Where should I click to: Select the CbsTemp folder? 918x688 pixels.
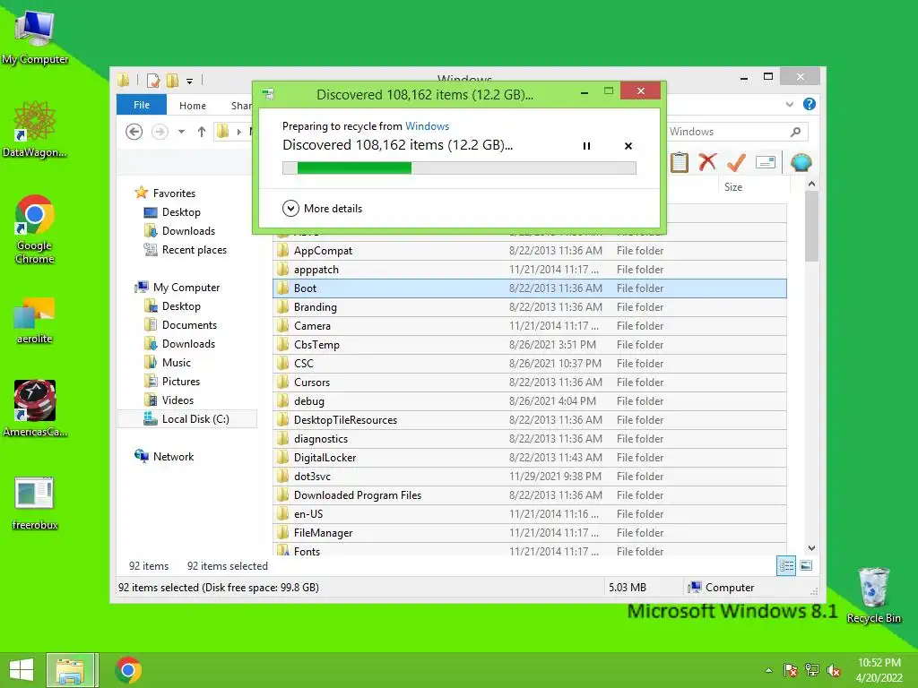[529, 345]
